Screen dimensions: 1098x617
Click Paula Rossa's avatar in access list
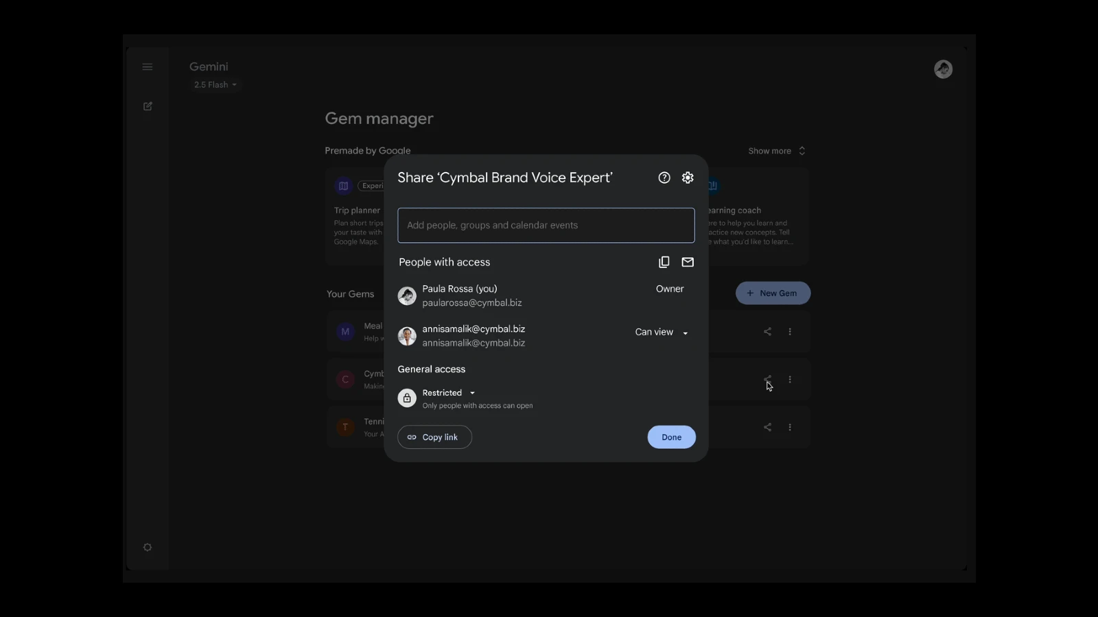(407, 296)
